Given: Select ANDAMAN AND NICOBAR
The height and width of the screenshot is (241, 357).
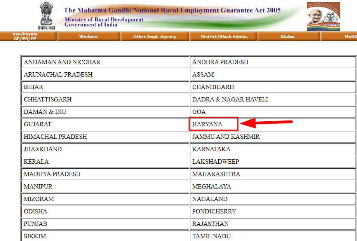Looking at the screenshot, I should pyautogui.click(x=62, y=62).
